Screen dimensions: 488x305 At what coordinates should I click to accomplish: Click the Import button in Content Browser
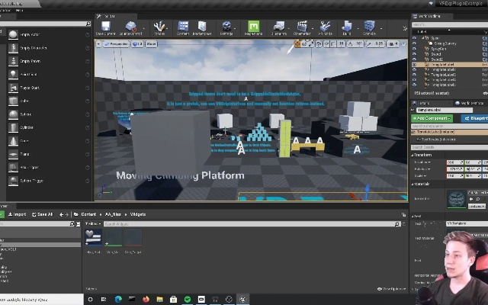[x=17, y=214]
